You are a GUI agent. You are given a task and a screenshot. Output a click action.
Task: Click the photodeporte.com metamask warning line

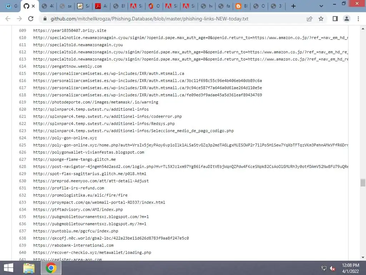click(96, 102)
